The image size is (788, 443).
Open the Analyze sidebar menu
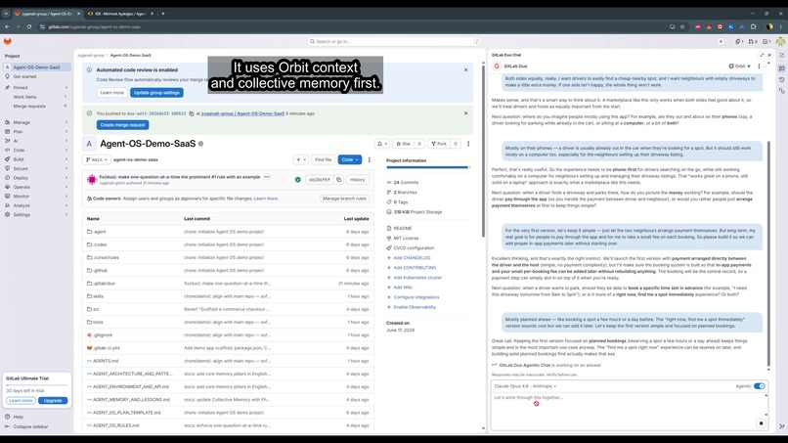pos(36,205)
